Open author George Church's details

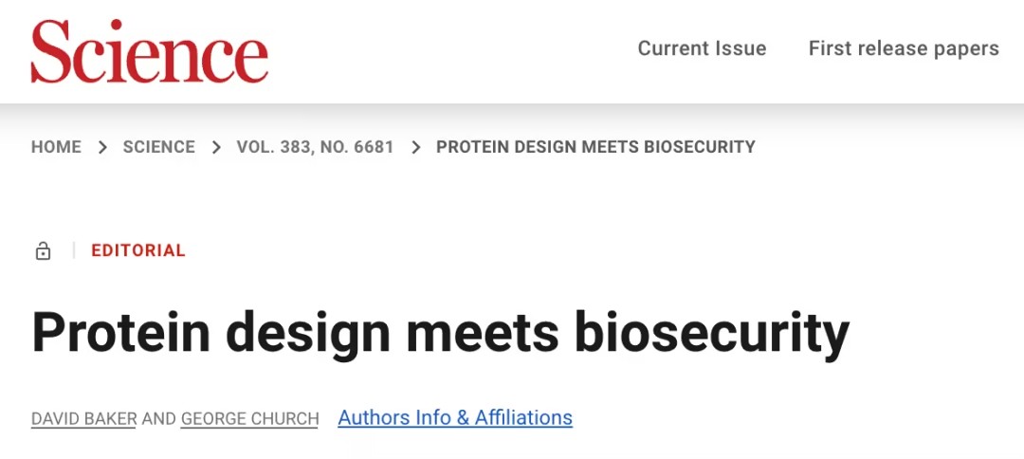[x=249, y=418]
